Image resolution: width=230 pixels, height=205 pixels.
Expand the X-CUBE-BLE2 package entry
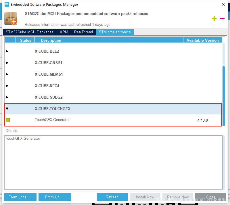point(7,51)
